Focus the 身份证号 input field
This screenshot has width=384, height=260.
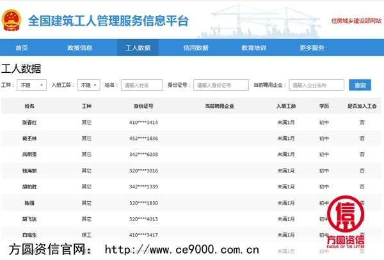[x=221, y=85]
